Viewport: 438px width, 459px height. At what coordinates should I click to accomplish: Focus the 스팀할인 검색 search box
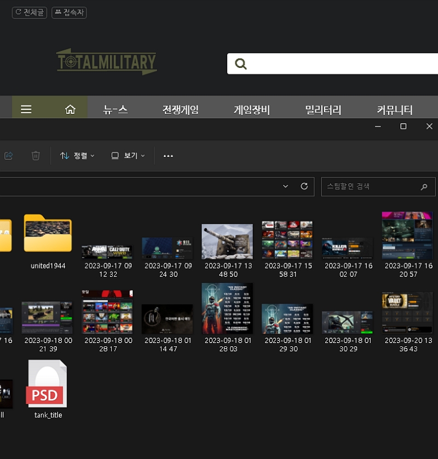[378, 187]
